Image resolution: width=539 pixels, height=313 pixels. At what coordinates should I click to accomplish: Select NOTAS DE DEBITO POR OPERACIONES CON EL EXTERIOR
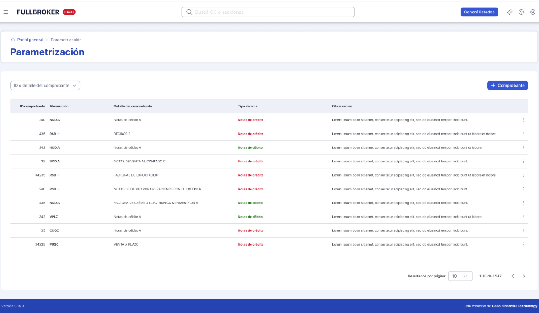157,189
